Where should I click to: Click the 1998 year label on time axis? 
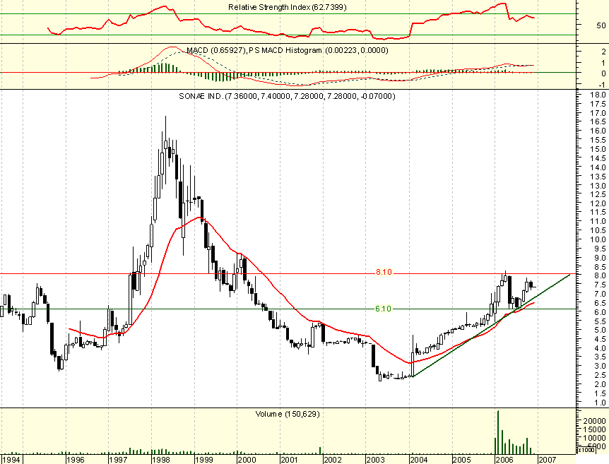160,460
